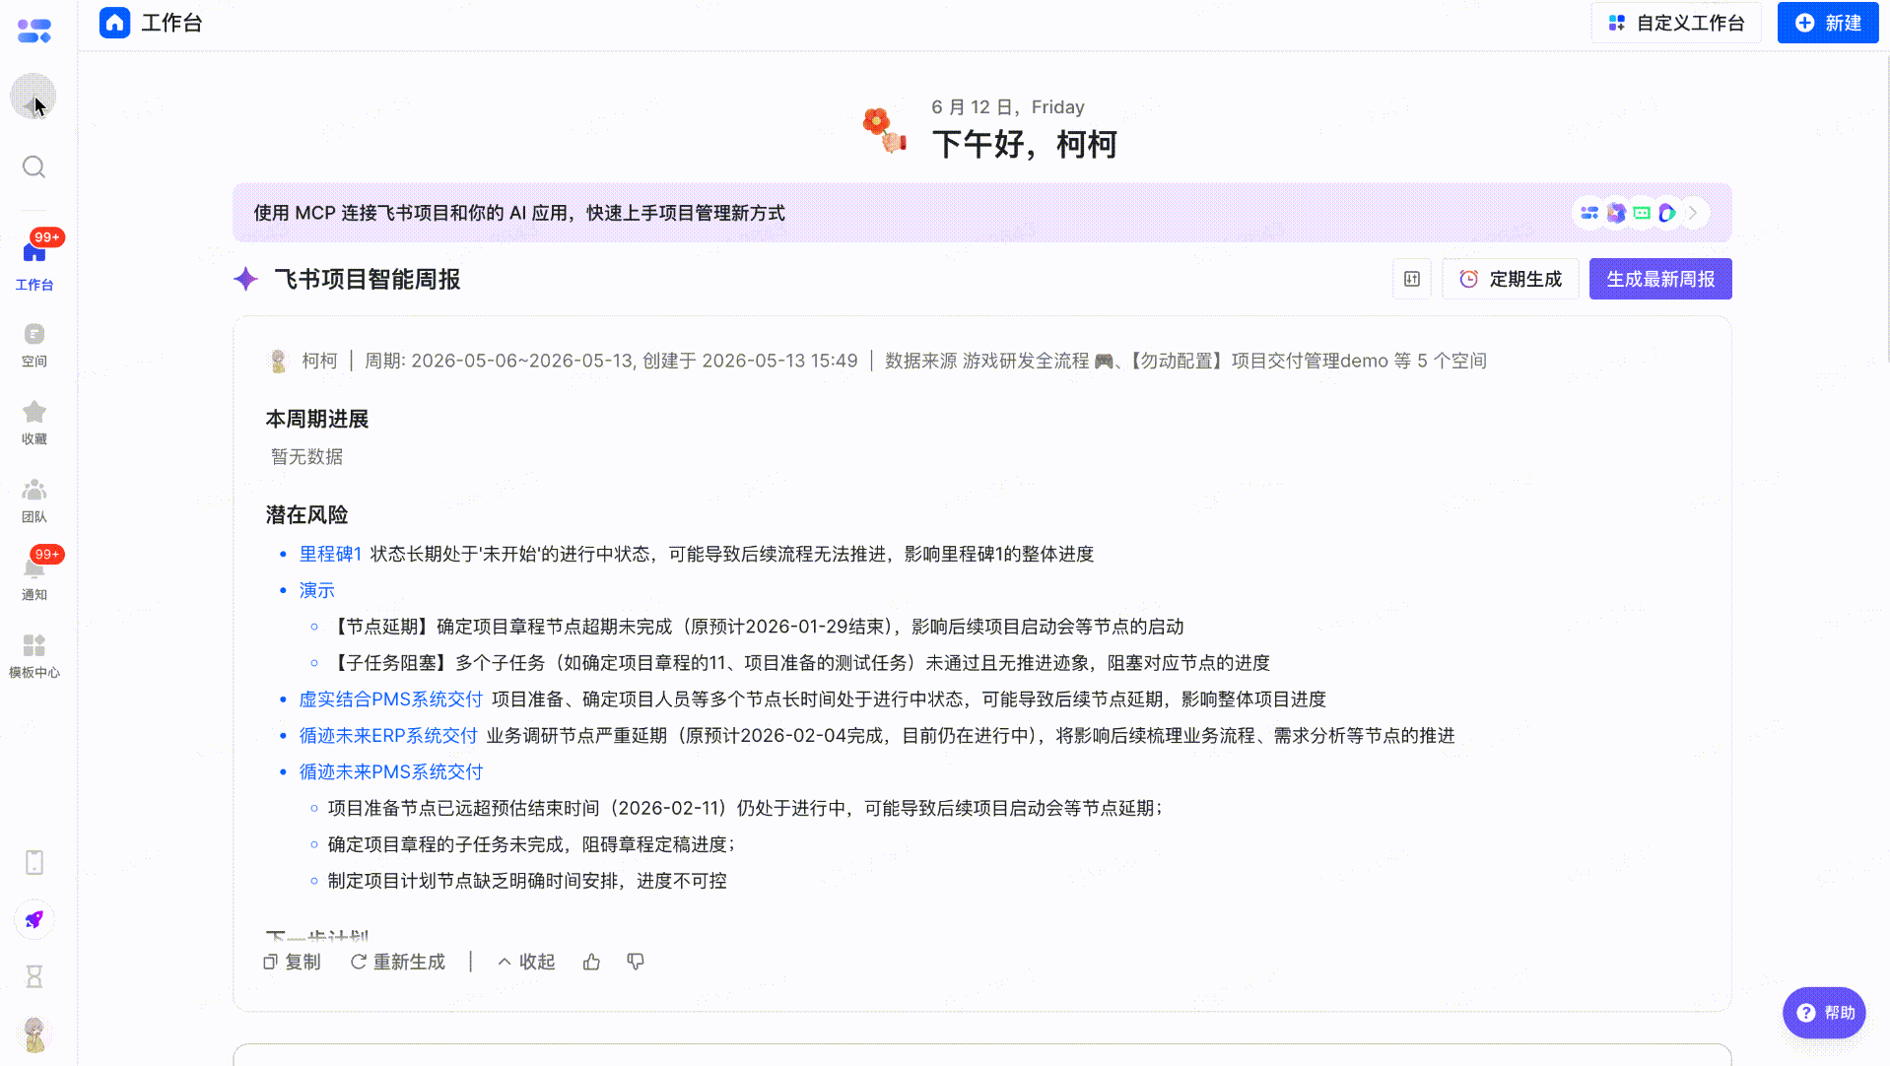Viewport: 1890px width, 1066px height.
Task: Click the report period date text
Action: pos(611,361)
